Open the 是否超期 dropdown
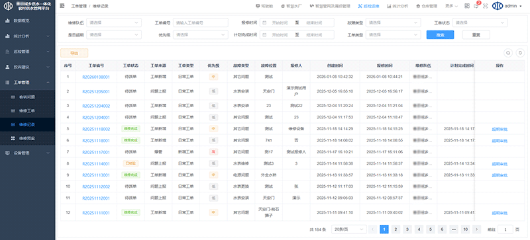The width and height of the screenshot is (530, 240). coord(114,35)
